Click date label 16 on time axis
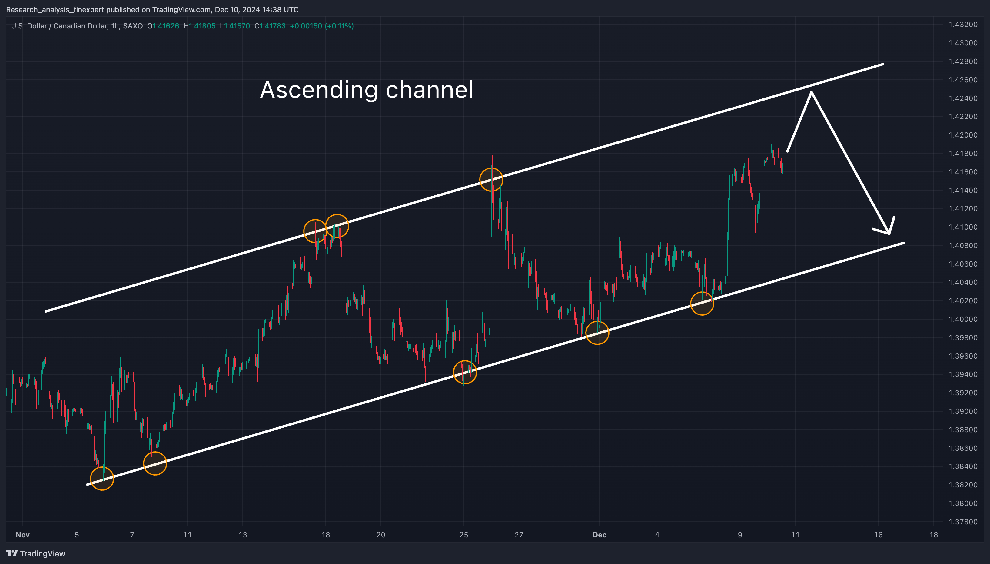Image resolution: width=990 pixels, height=564 pixels. (878, 535)
